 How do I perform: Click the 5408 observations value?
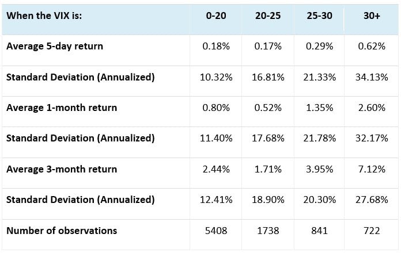(217, 231)
